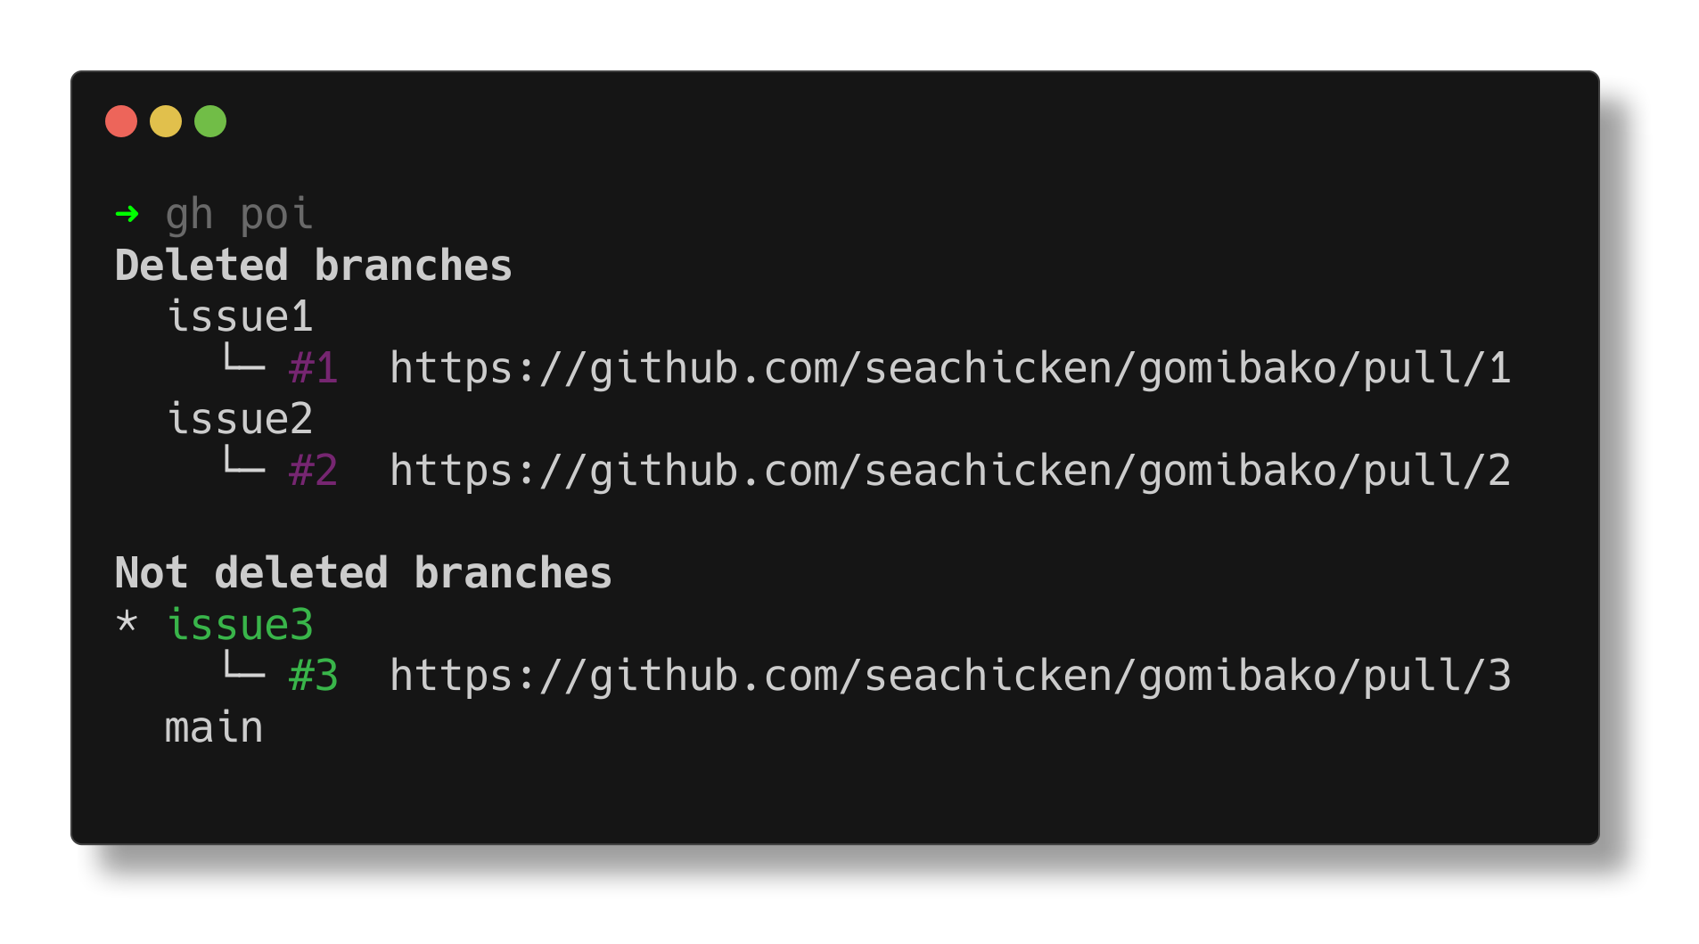The width and height of the screenshot is (1699, 944).
Task: Open the gomibako pull/3 URL
Action: coord(950,677)
